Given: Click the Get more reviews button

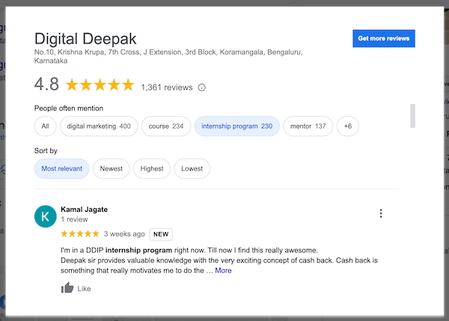Looking at the screenshot, I should (x=384, y=38).
